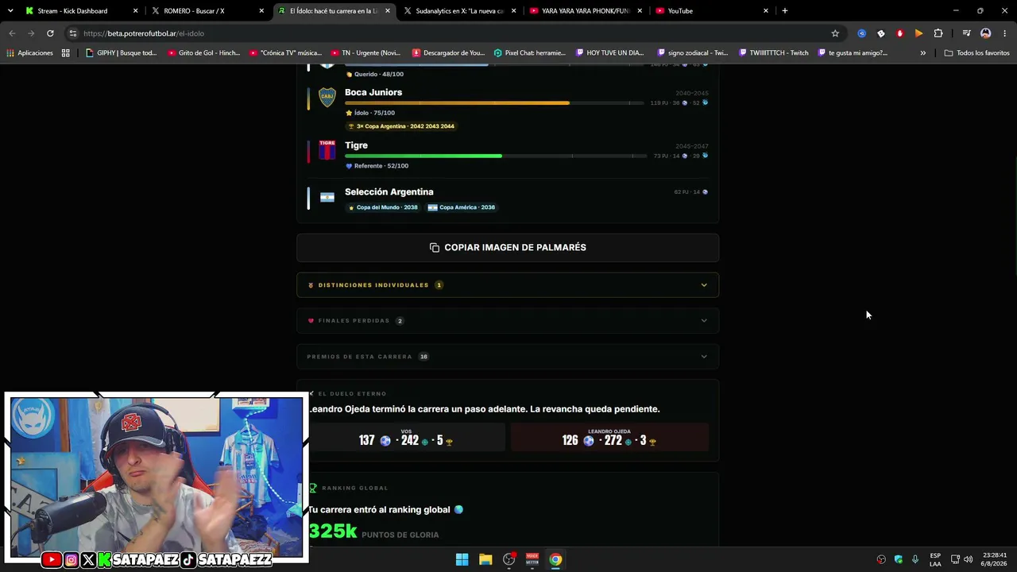
Task: Click the Leandro Ojeda stats card
Action: [x=610, y=438]
